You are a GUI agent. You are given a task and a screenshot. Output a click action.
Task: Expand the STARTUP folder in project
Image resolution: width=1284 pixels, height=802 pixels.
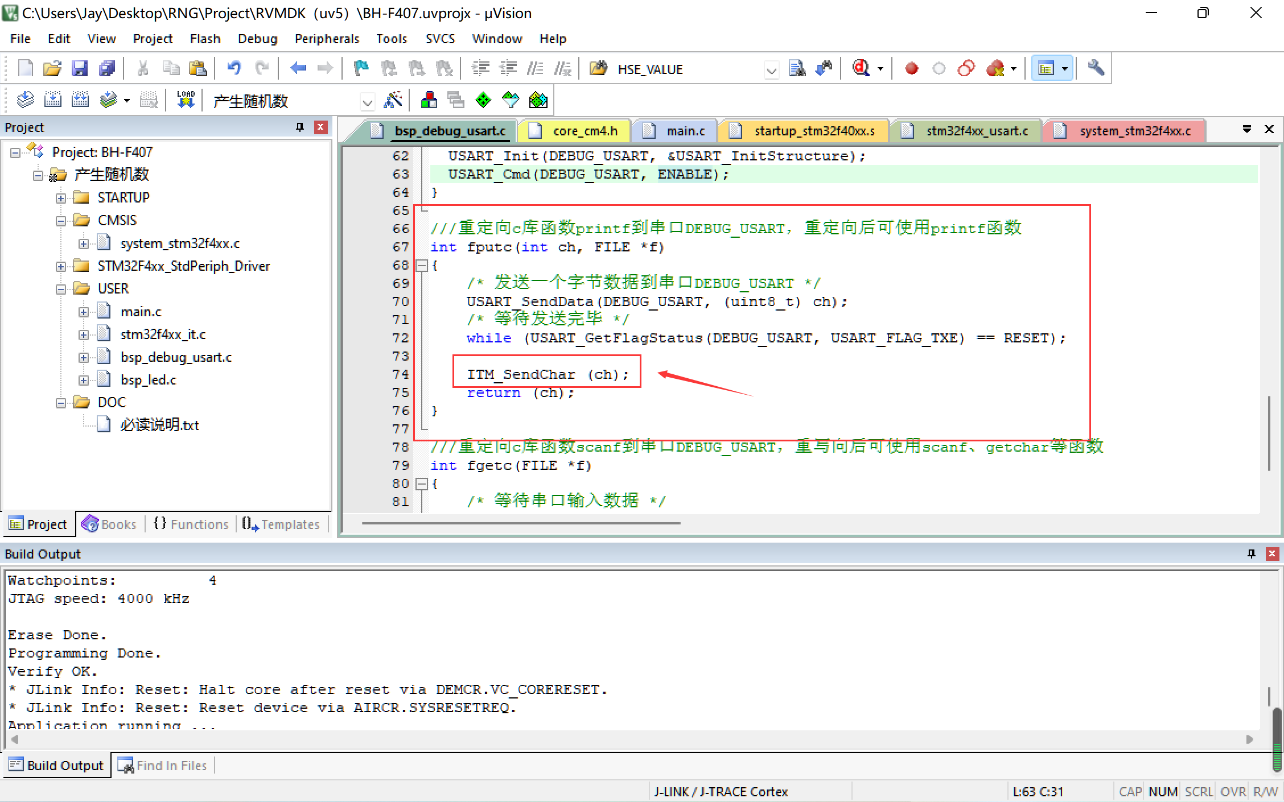coord(60,198)
